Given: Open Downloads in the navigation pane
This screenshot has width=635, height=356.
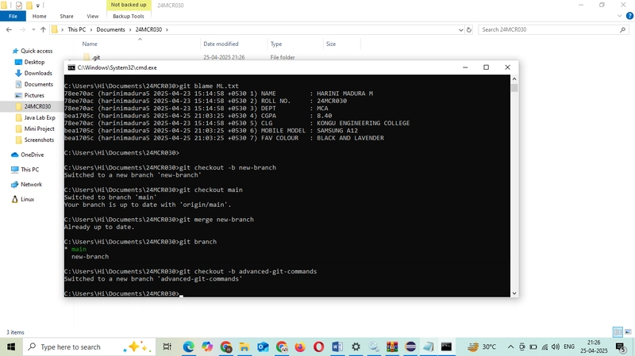Looking at the screenshot, I should tap(33, 73).
